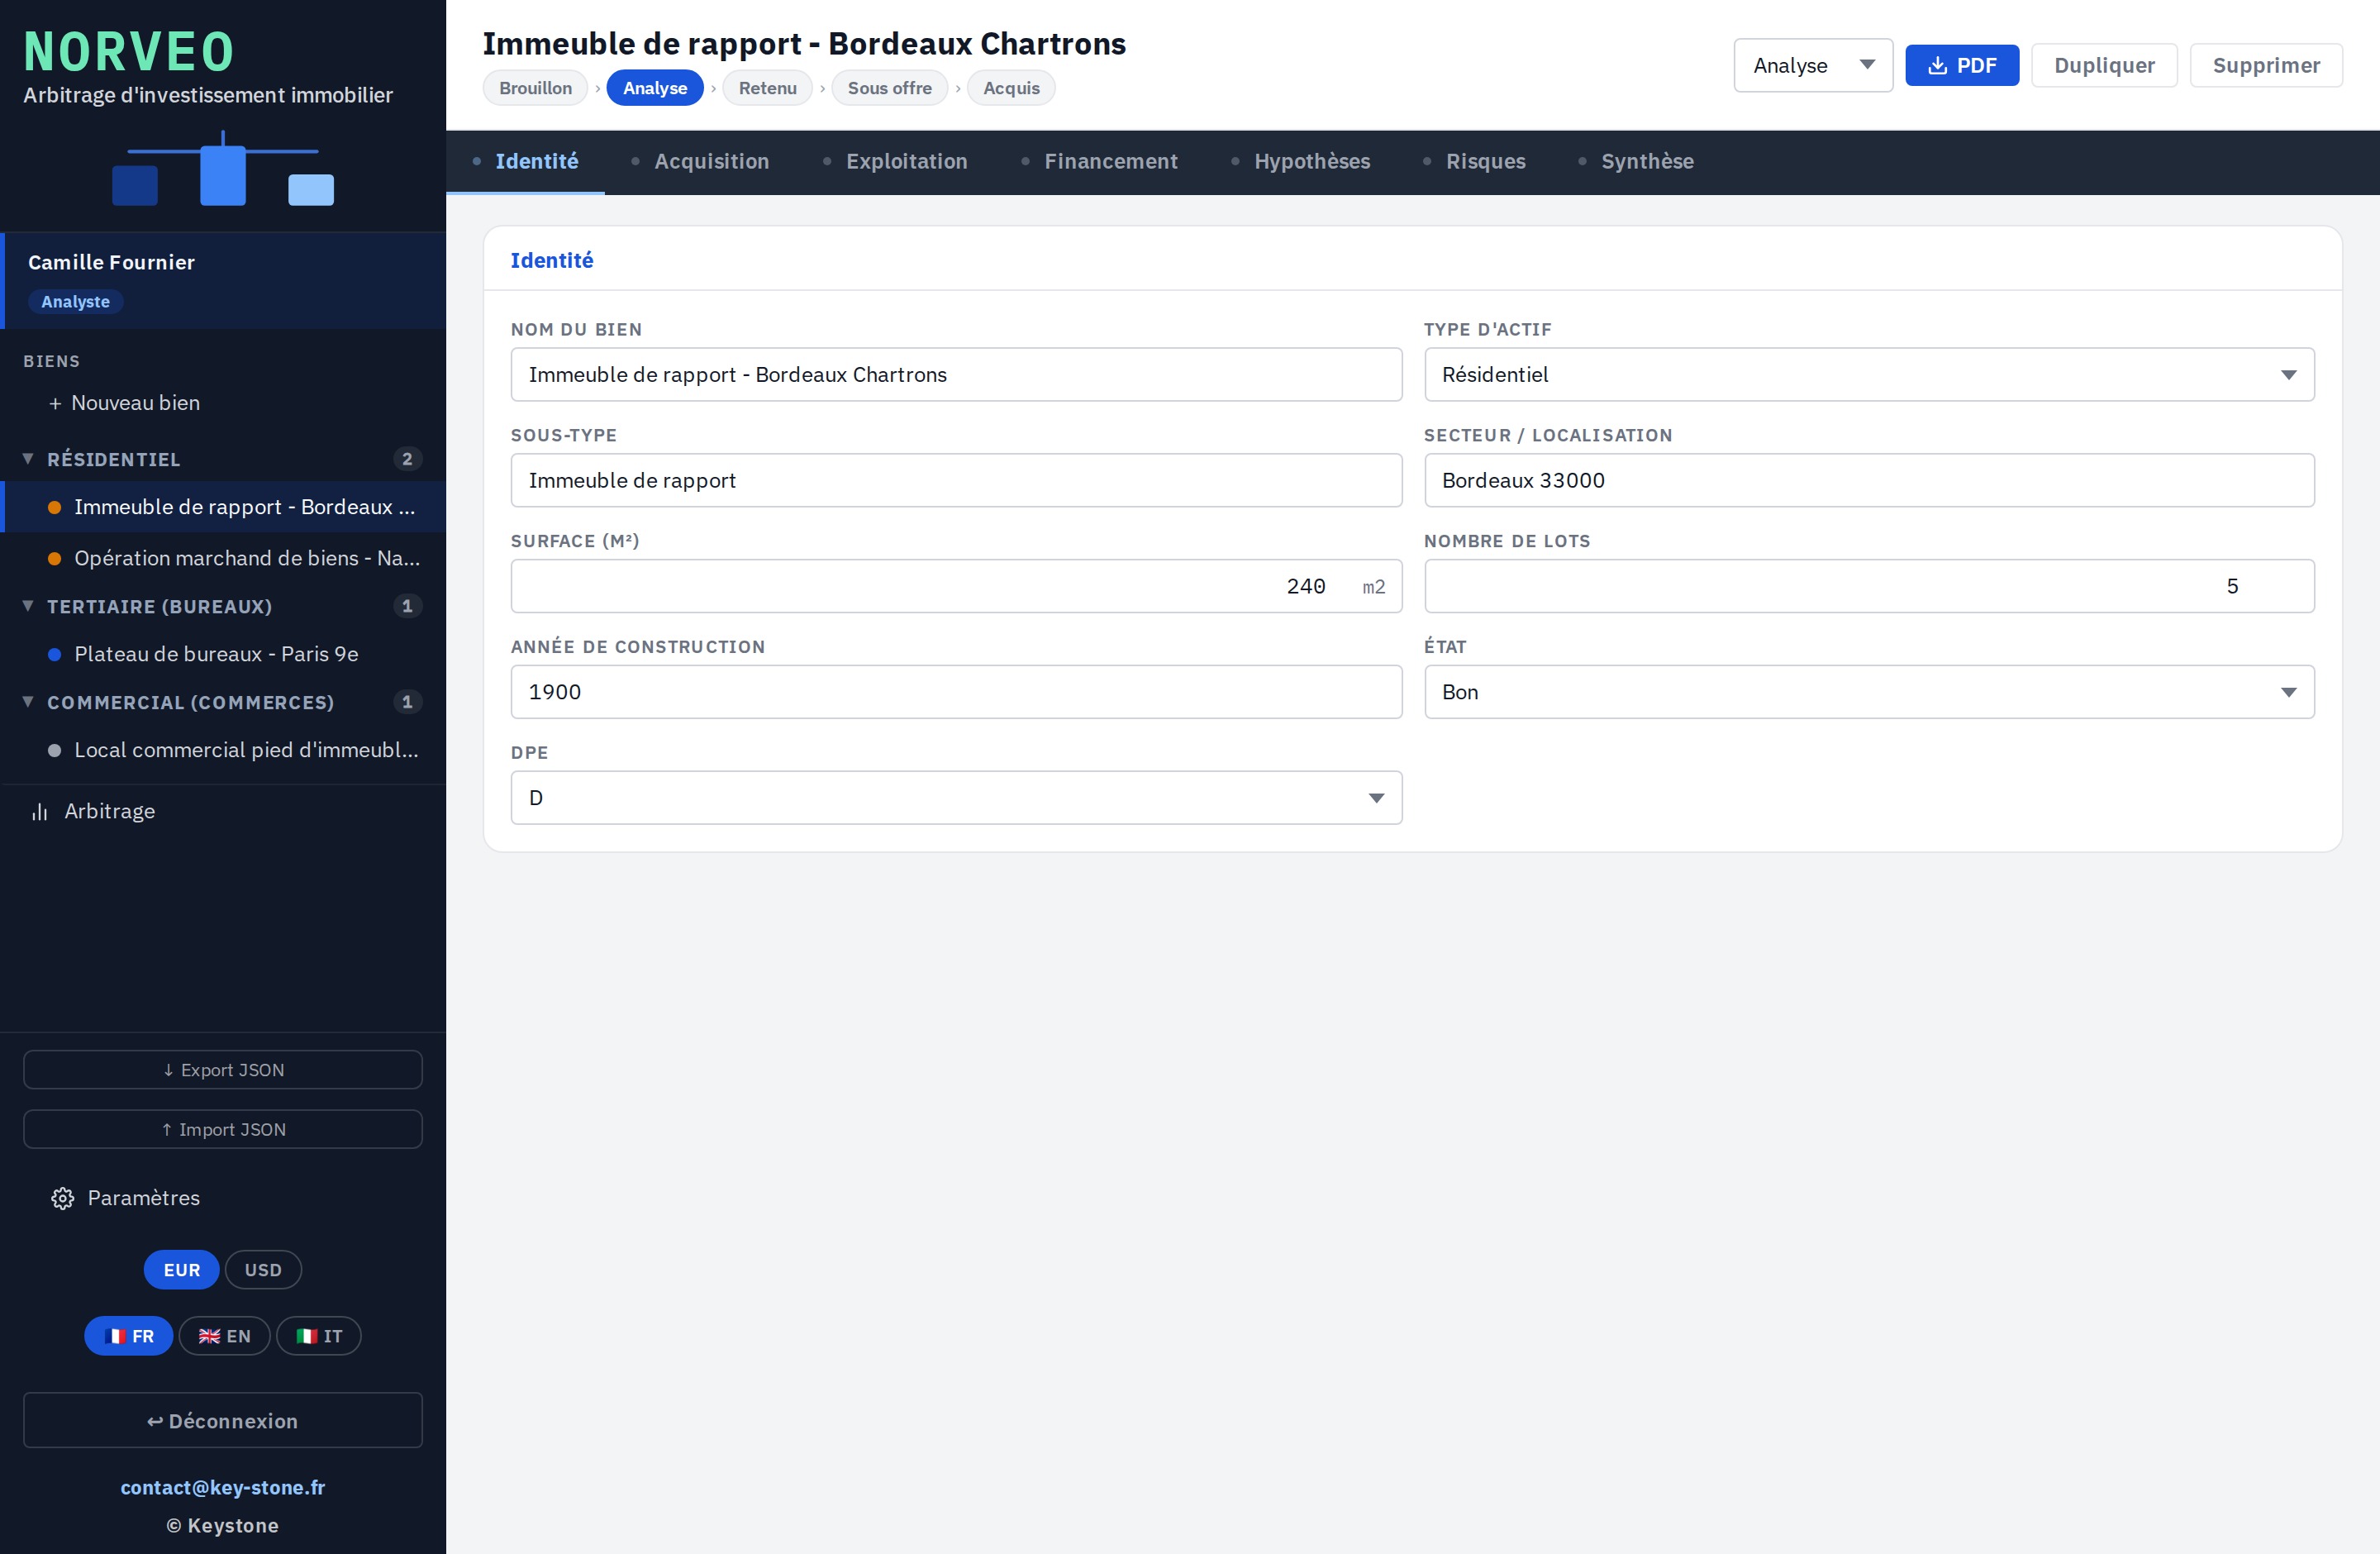Select FR language option
Viewport: 2380px width, 1554px height.
coord(128,1336)
